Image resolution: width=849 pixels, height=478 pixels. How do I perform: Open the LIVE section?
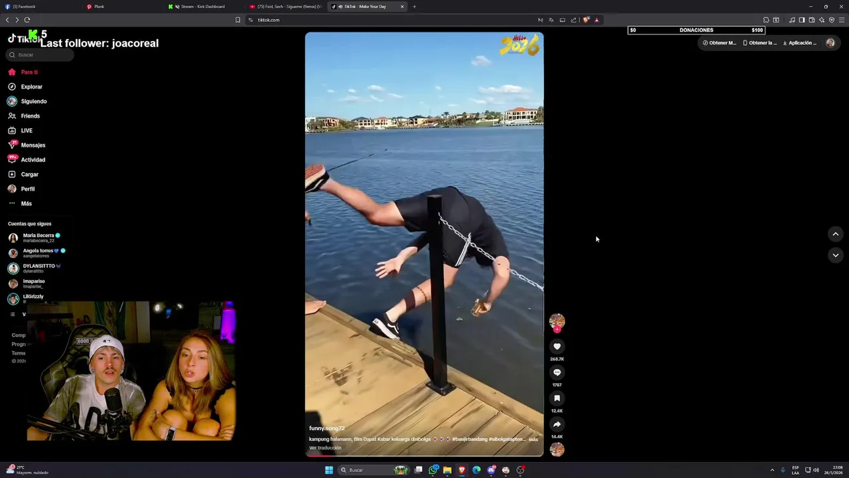(21, 130)
